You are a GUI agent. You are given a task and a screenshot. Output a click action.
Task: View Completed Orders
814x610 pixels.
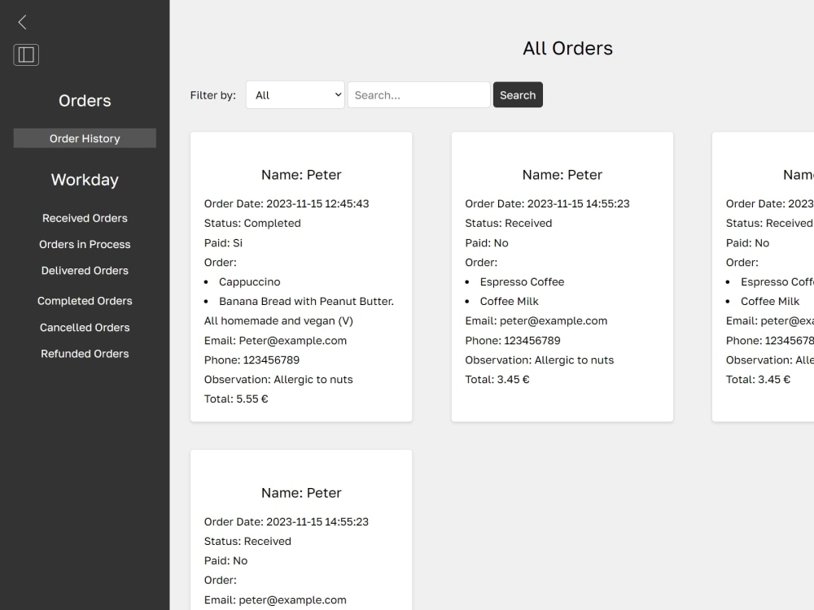pos(85,301)
